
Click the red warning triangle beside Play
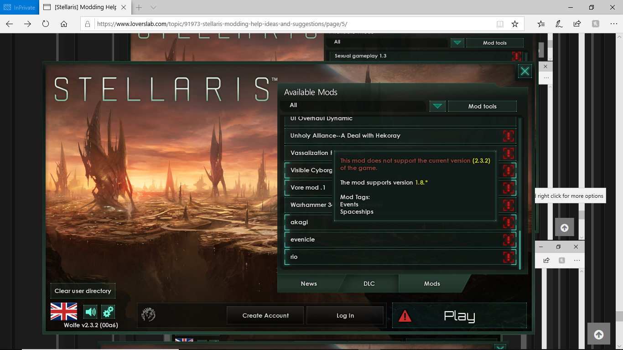[405, 316]
